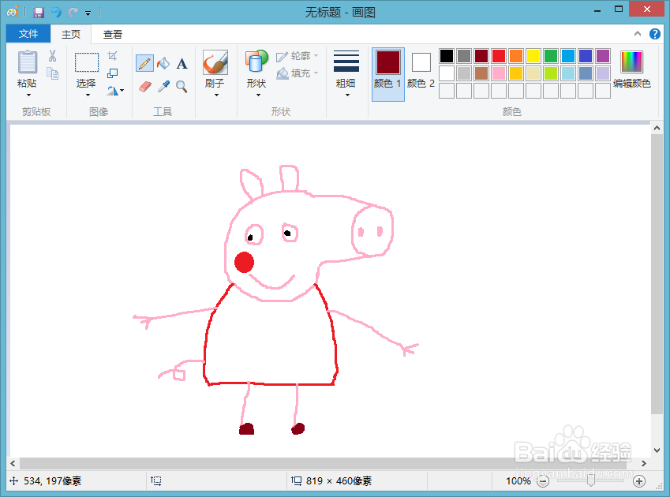The height and width of the screenshot is (497, 670).
Task: Select the yellow color swatch
Action: 535,55
